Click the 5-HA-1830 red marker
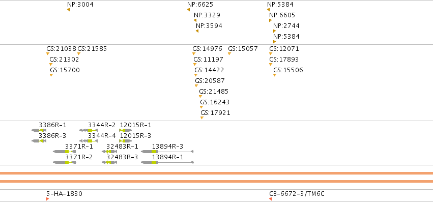The image size is (433, 202). 48,199
